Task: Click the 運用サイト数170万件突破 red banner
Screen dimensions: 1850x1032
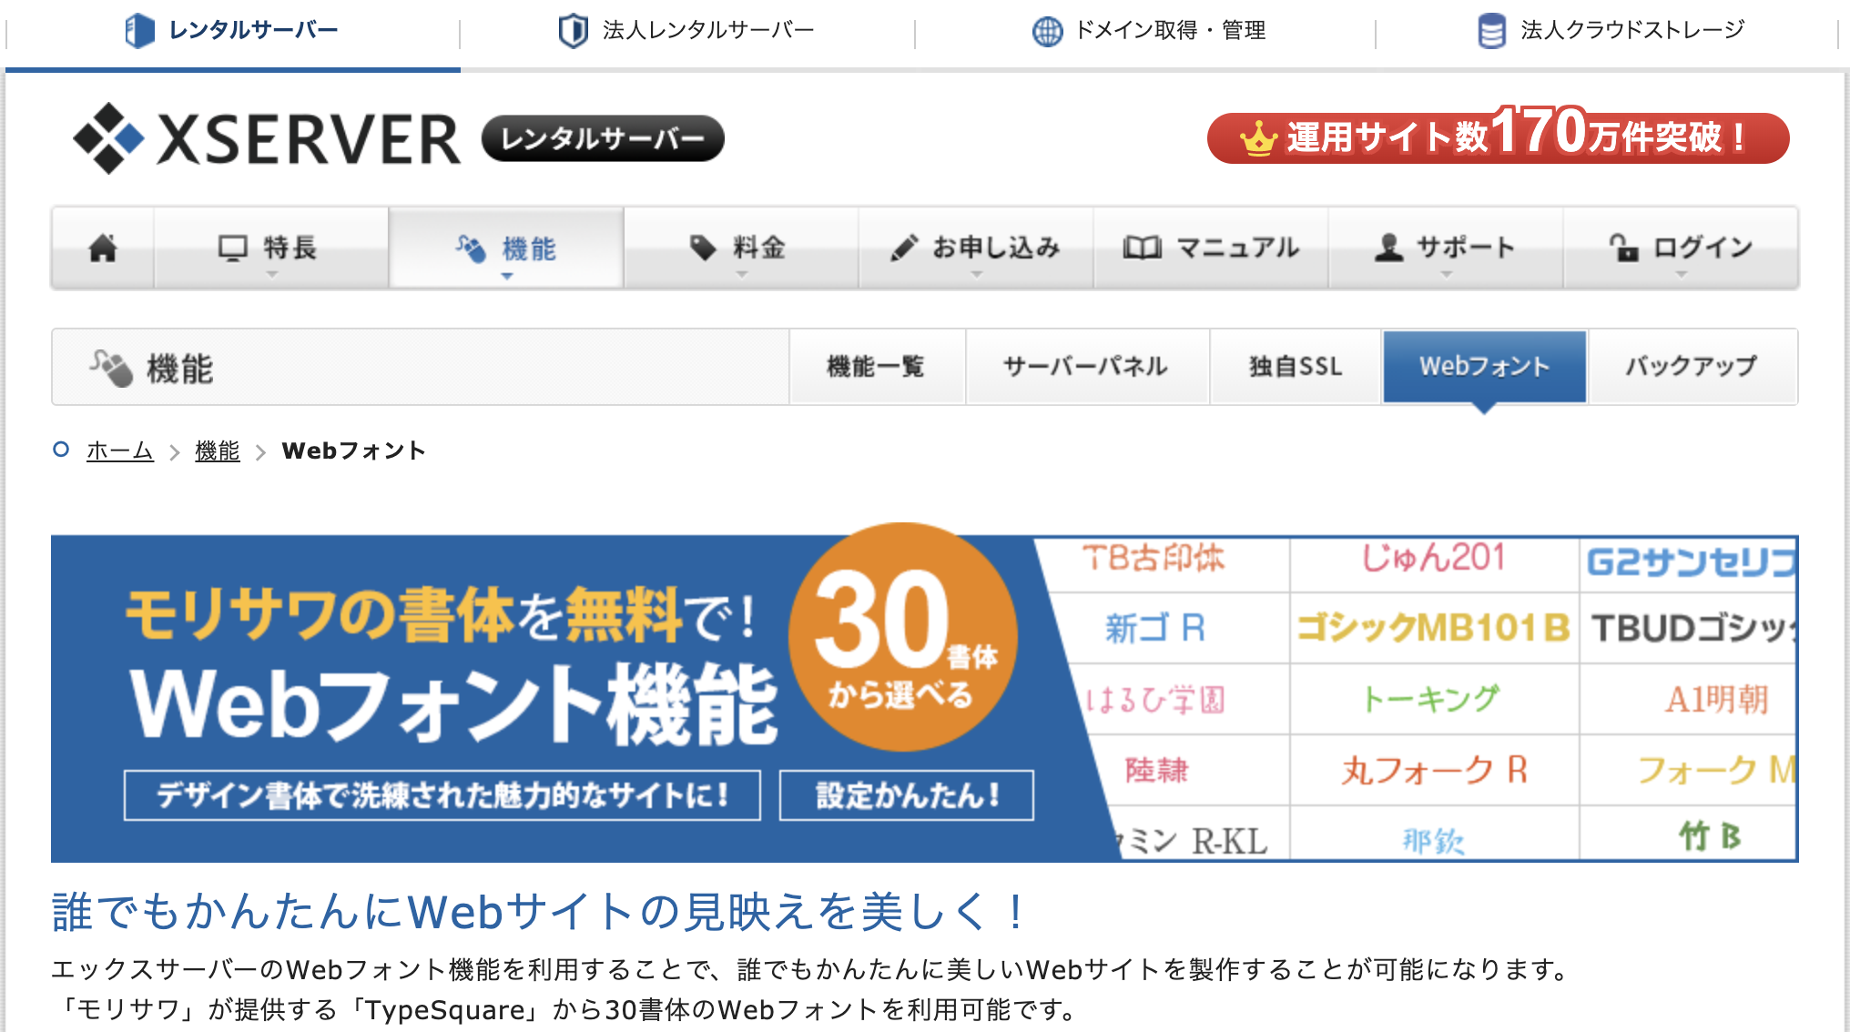Action: tap(1499, 137)
